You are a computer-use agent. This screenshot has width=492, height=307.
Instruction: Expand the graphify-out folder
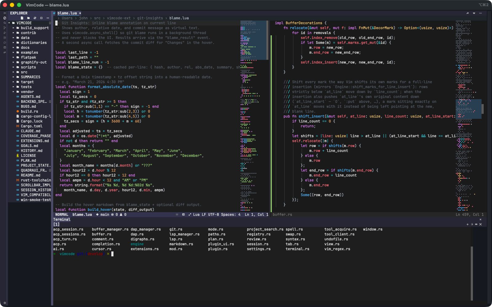click(x=14, y=62)
